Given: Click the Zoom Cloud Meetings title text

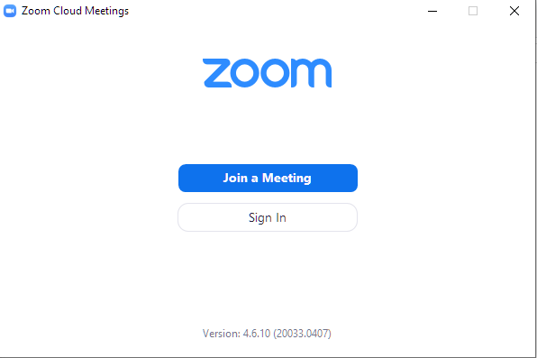Looking at the screenshot, I should [x=75, y=11].
